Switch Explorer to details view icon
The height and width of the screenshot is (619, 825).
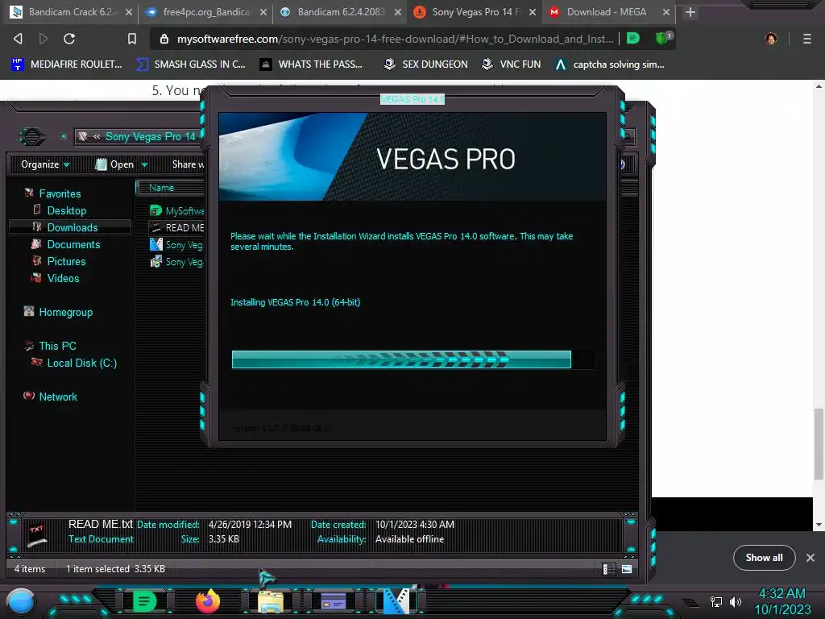point(609,569)
